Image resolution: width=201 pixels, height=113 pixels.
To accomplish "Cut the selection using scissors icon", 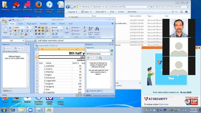I will (x=10, y=28).
